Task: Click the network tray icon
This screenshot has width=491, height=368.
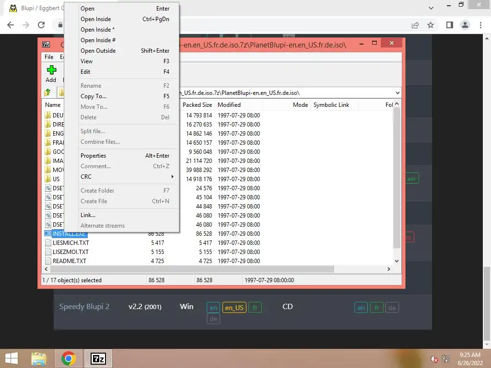Action: coord(446,358)
